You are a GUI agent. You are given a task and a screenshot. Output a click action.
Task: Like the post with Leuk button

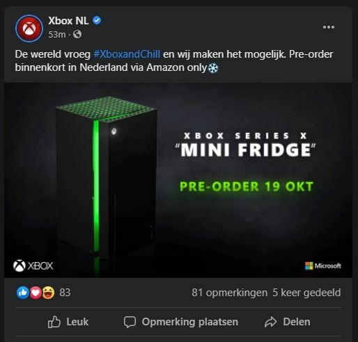pos(68,322)
